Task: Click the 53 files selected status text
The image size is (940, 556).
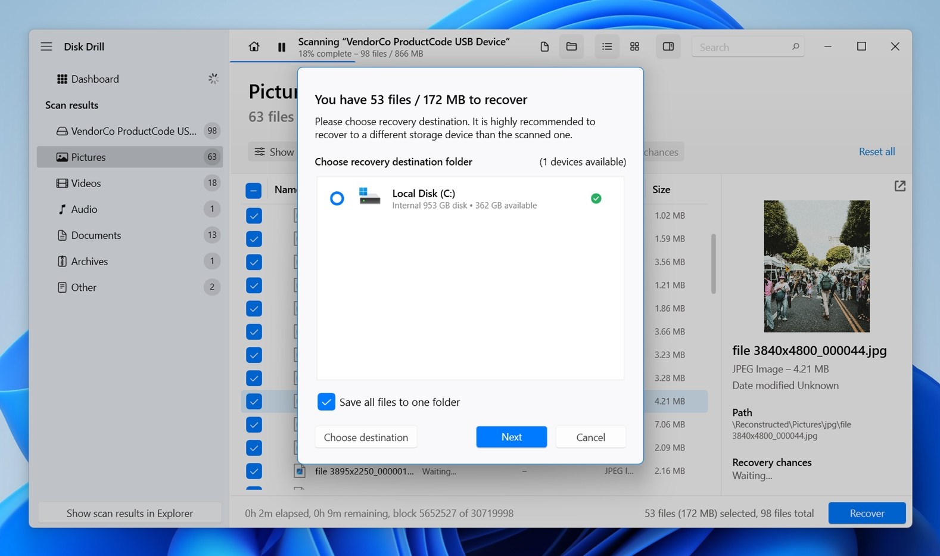Action: click(729, 513)
